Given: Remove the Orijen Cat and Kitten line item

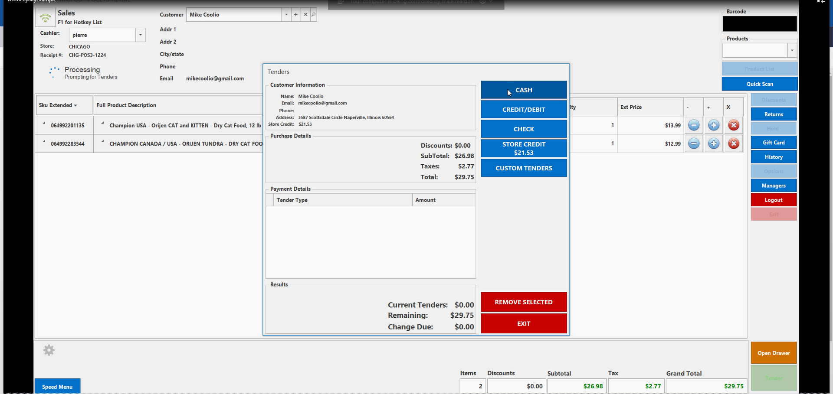Looking at the screenshot, I should (733, 126).
